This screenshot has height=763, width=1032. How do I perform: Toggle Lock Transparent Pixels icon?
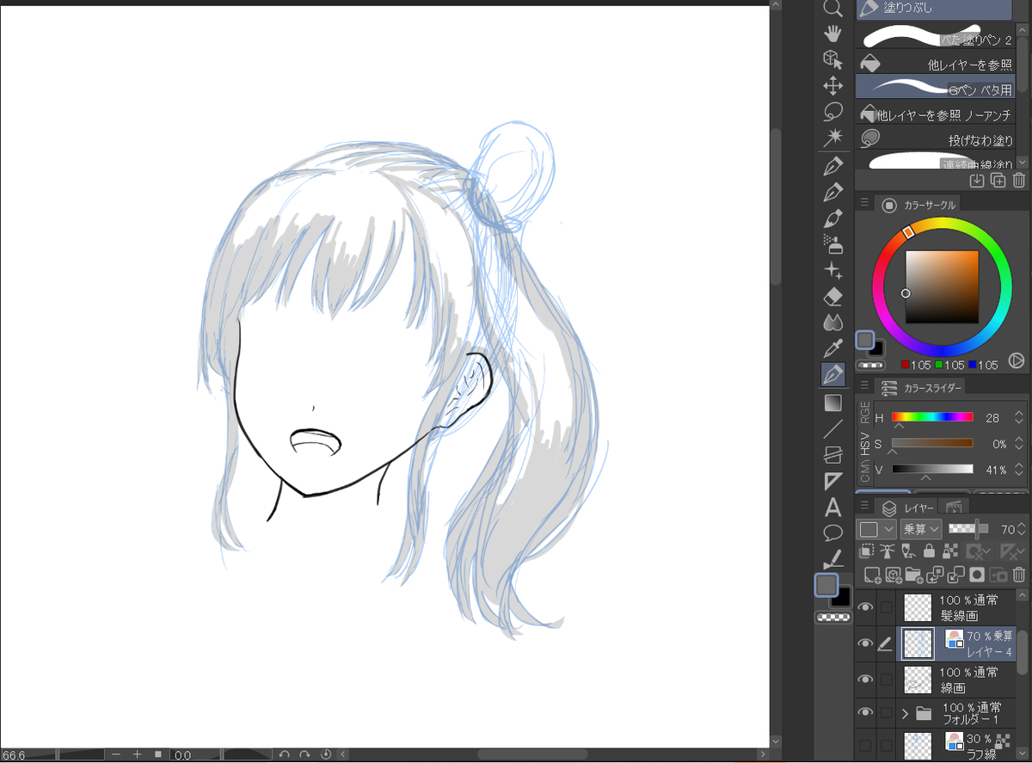pyautogui.click(x=950, y=551)
